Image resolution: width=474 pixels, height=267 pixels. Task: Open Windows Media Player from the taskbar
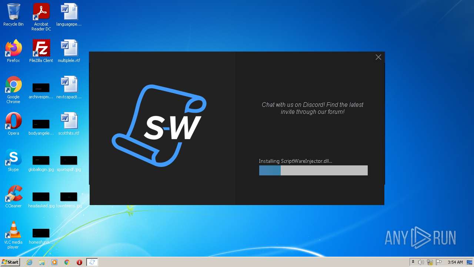(x=54, y=262)
